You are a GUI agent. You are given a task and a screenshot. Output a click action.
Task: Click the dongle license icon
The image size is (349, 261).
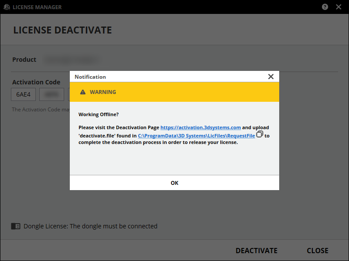16,226
